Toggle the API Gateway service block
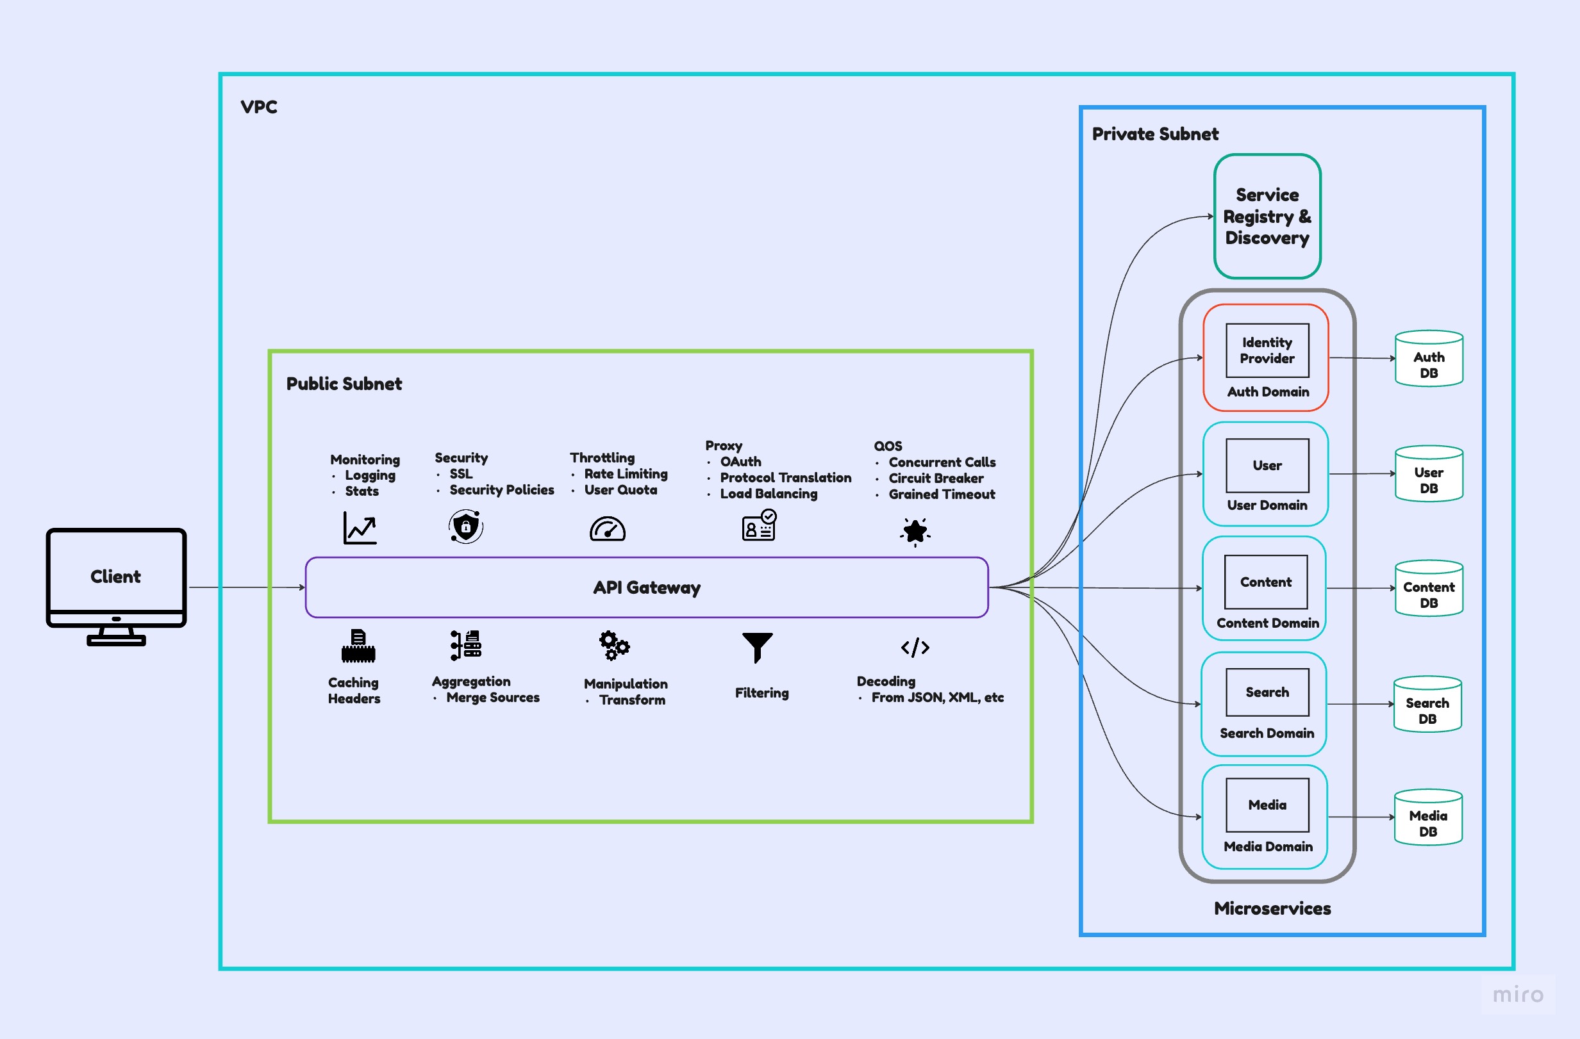The height and width of the screenshot is (1039, 1580). pos(647,584)
